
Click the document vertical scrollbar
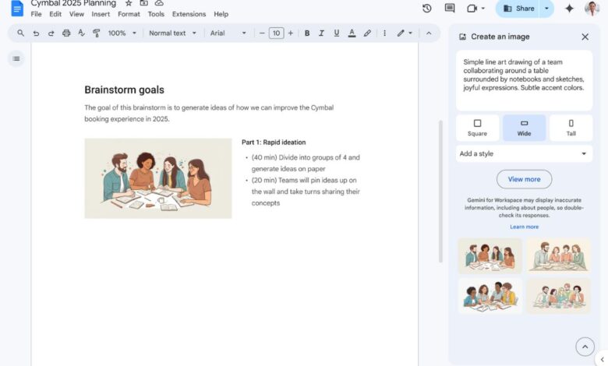pyautogui.click(x=440, y=192)
